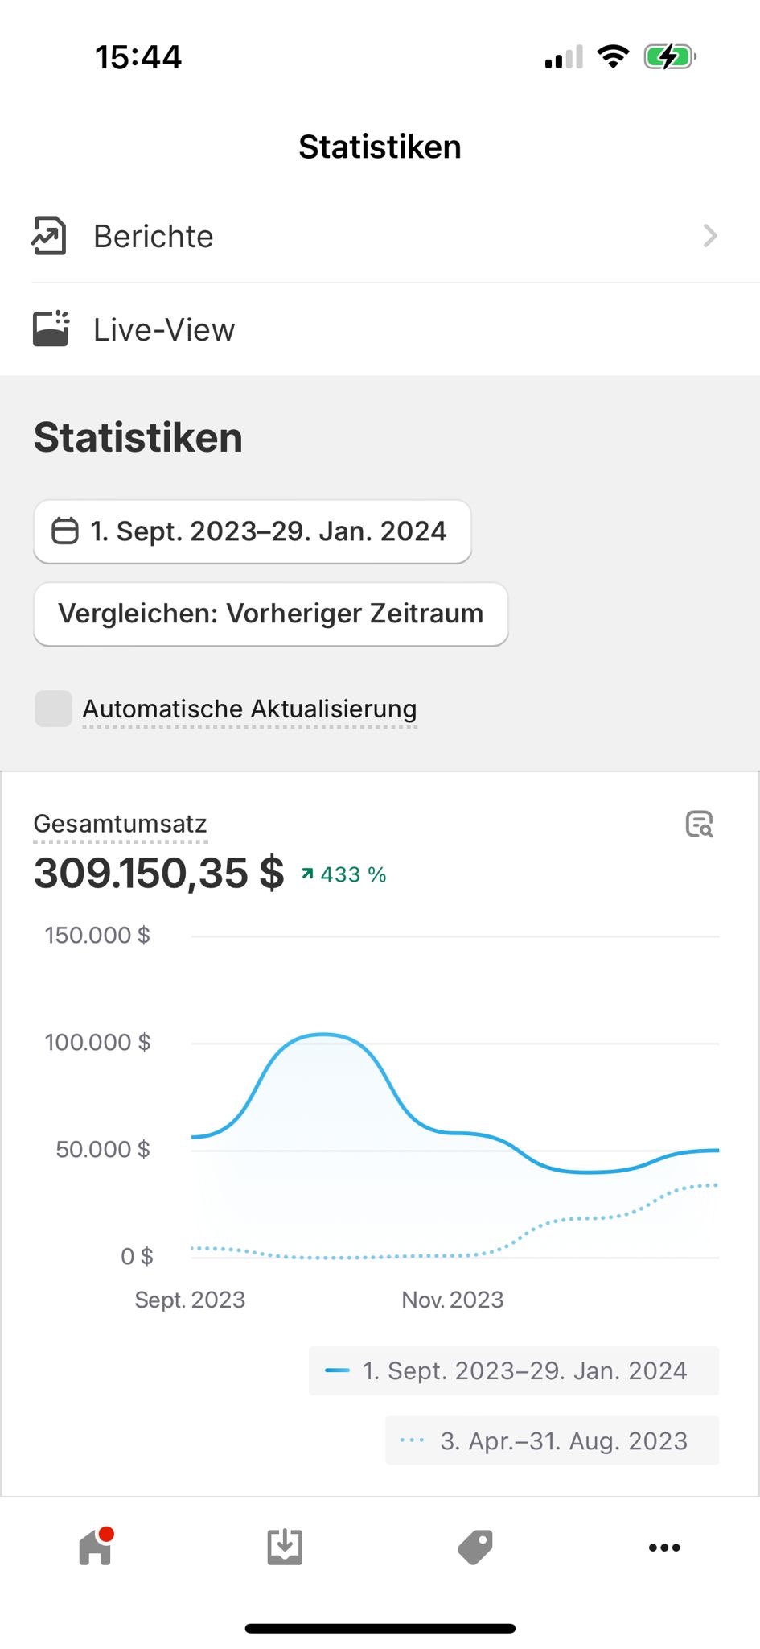760x1649 pixels.
Task: Toggle the 1. Sept. 2023–29. Jan. 2024 legend series
Action: tap(513, 1370)
